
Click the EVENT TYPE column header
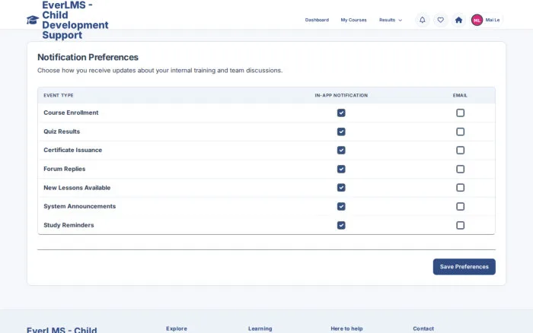point(59,95)
